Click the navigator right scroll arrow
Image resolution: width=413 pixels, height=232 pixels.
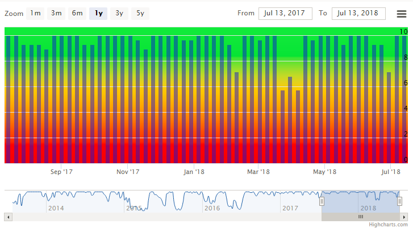point(404,217)
